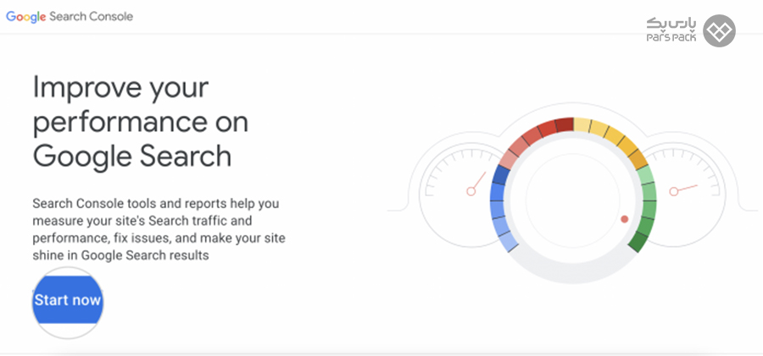Click the dark blue gauge segment

pyautogui.click(x=500, y=175)
